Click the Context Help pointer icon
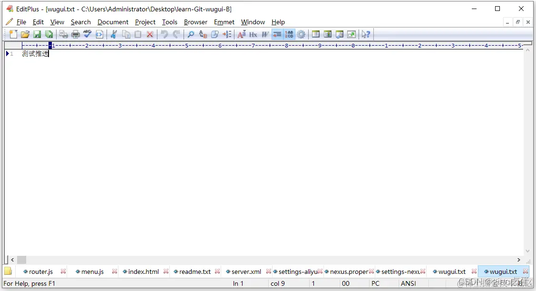Viewport: 536px width, 291px height. point(366,34)
